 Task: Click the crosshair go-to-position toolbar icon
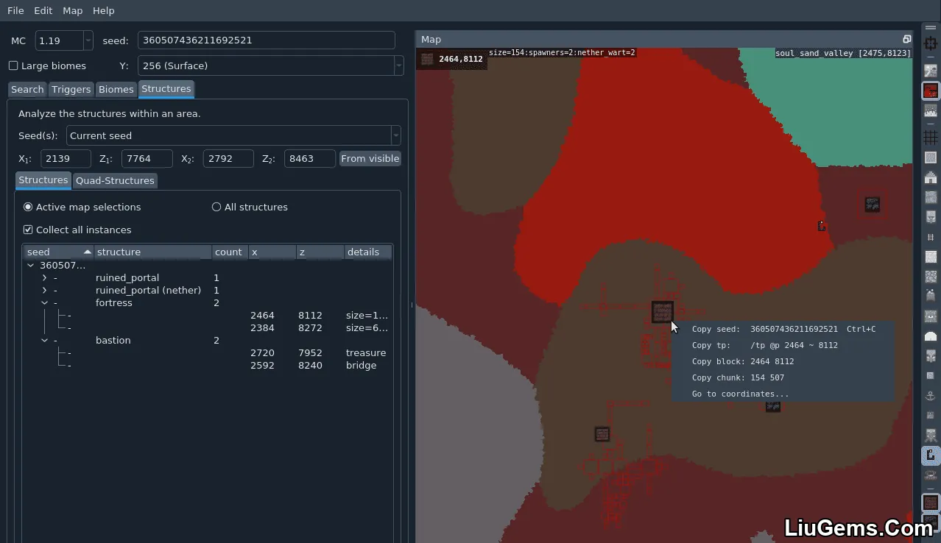click(931, 43)
